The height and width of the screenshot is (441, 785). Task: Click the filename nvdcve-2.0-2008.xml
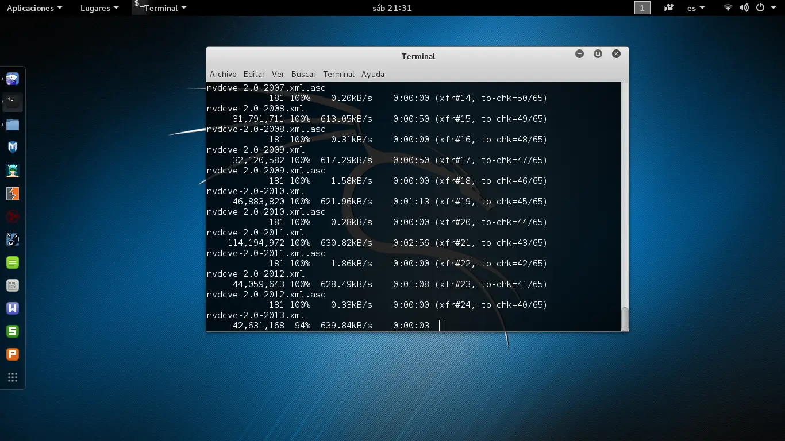click(256, 109)
